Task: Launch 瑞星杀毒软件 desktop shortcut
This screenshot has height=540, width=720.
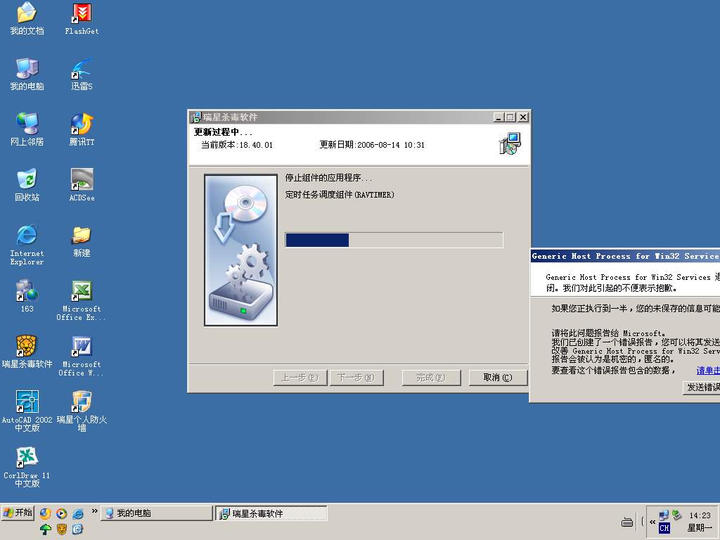Action: pos(27,352)
